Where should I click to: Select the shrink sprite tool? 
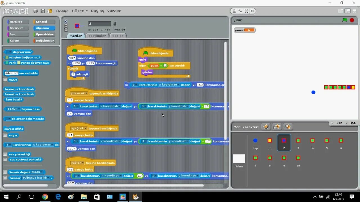click(252, 11)
